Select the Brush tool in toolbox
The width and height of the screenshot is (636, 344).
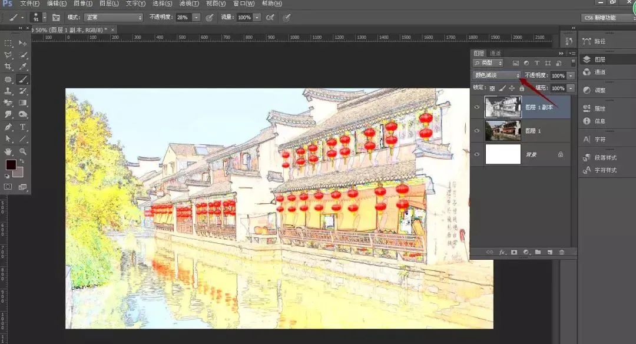click(23, 80)
